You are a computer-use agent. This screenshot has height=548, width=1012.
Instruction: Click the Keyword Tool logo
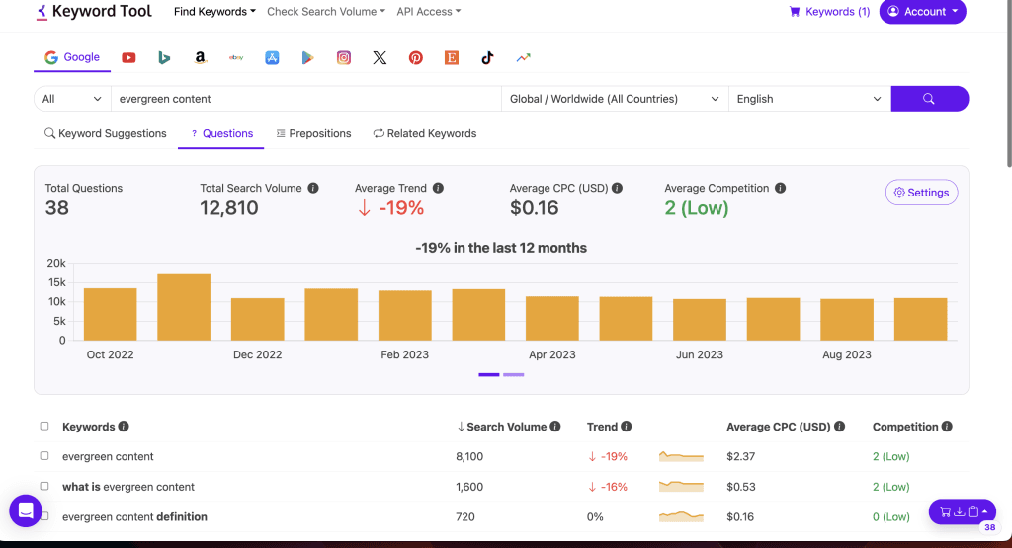[x=94, y=12]
